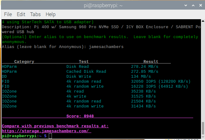
Task: Click the '31525 KB/s' result
Action: (143, 96)
